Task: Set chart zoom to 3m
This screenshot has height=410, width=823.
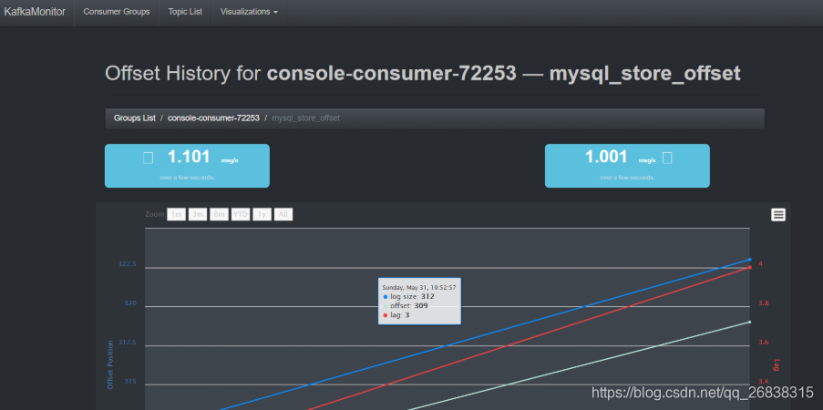Action: point(198,214)
